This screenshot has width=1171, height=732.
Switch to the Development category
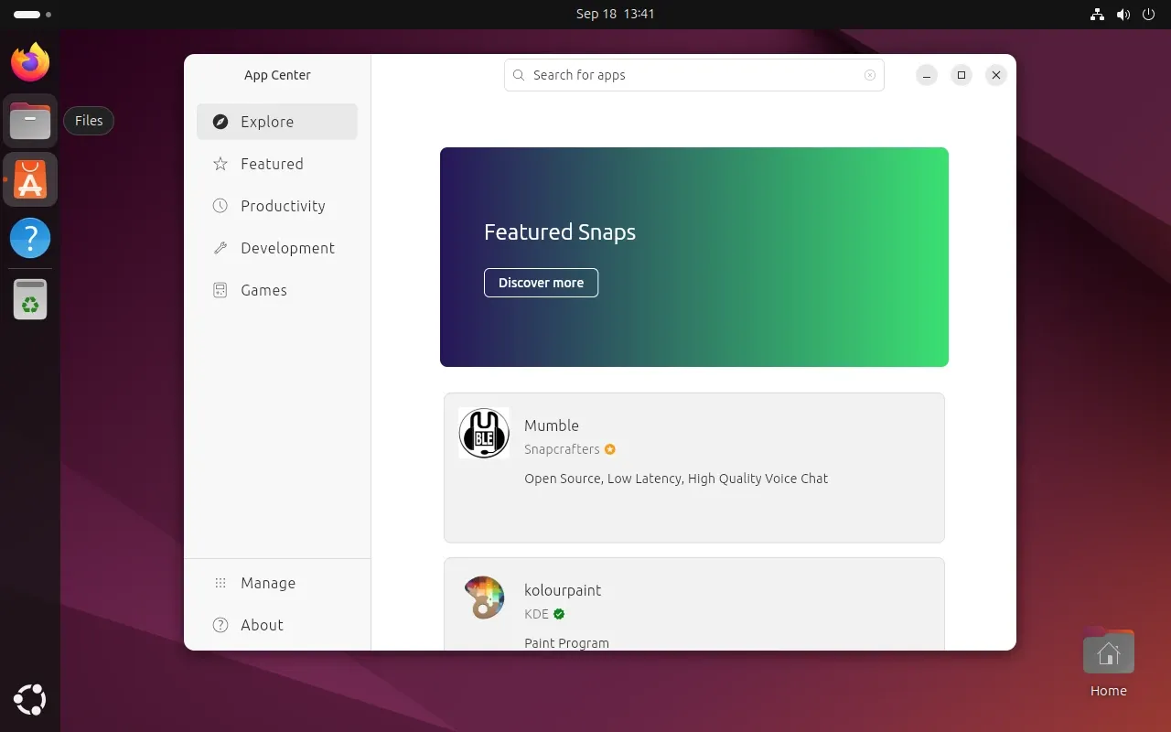tap(277, 248)
